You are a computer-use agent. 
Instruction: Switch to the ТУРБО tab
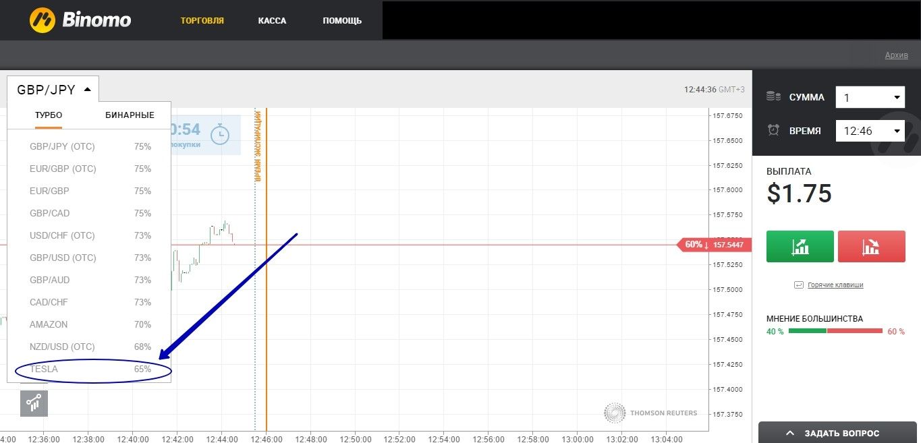(x=49, y=115)
